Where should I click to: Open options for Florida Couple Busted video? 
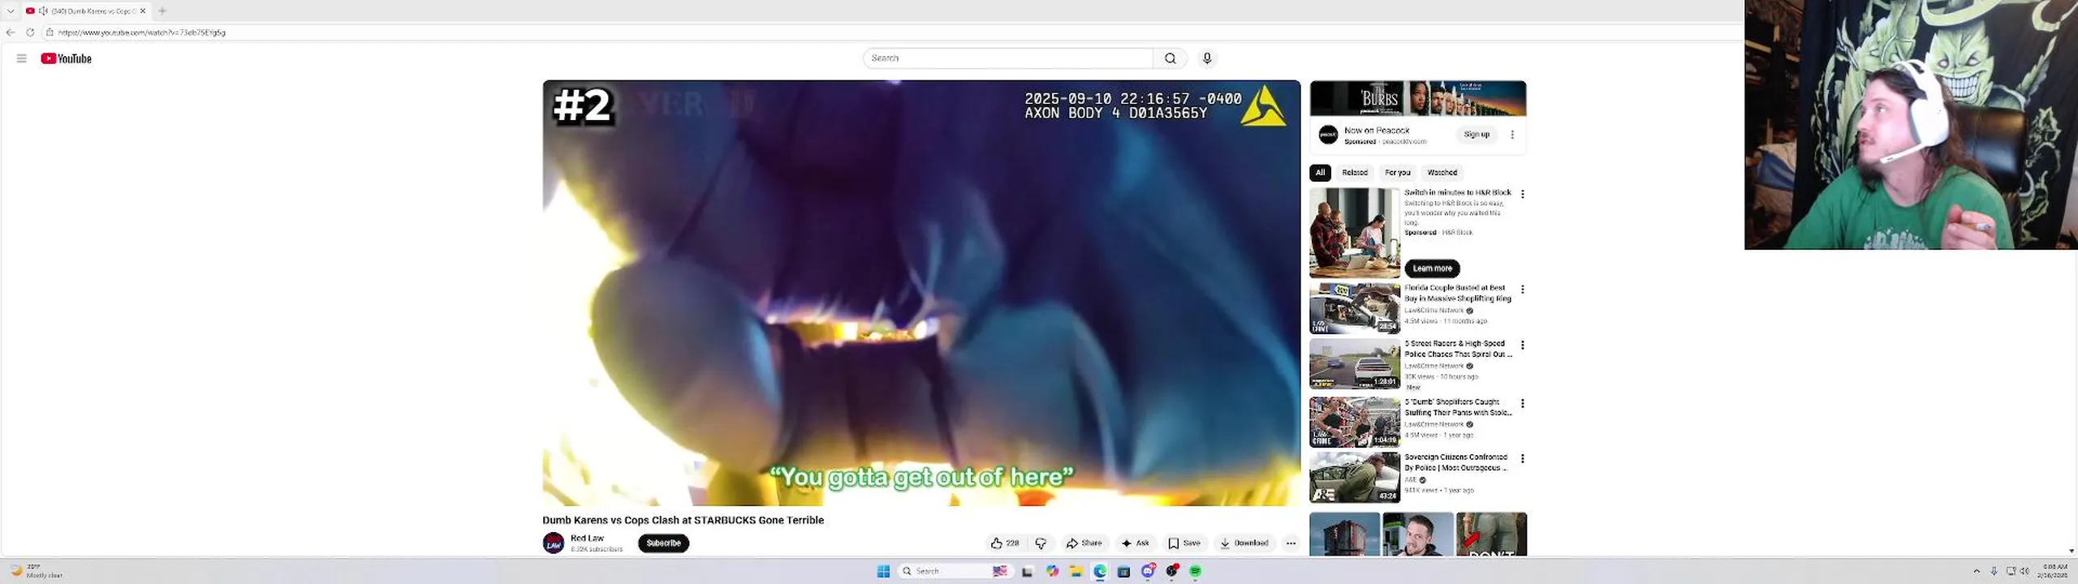pos(1523,290)
